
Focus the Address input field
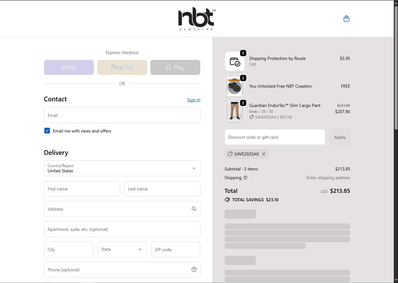coord(122,209)
